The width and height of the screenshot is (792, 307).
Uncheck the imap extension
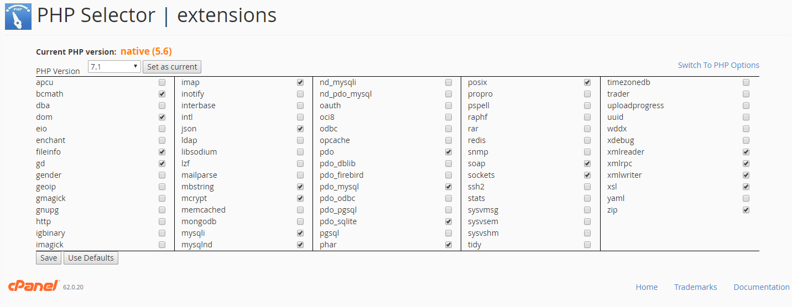pyautogui.click(x=300, y=82)
